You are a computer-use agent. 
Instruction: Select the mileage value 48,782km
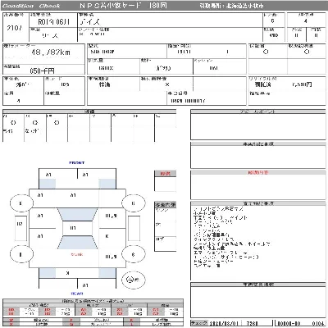pyautogui.click(x=51, y=52)
